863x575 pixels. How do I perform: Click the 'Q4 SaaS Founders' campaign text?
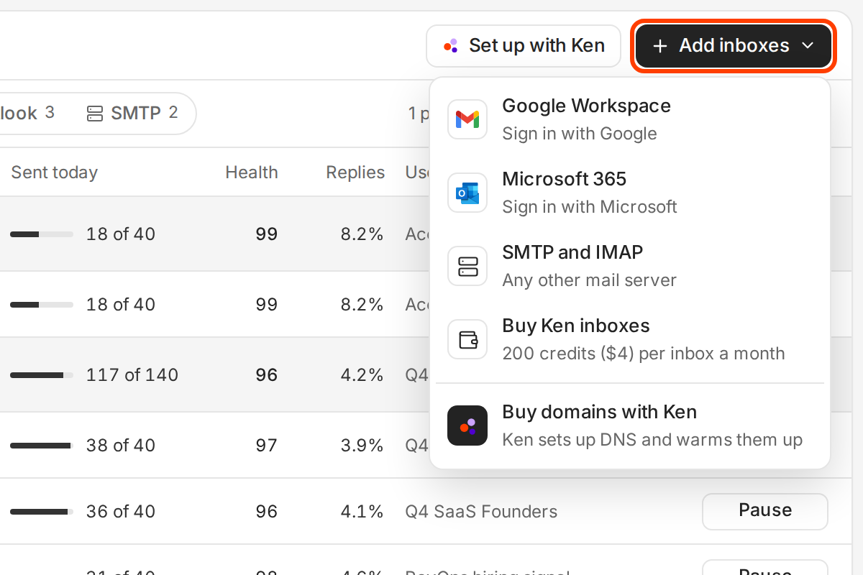pos(481,512)
